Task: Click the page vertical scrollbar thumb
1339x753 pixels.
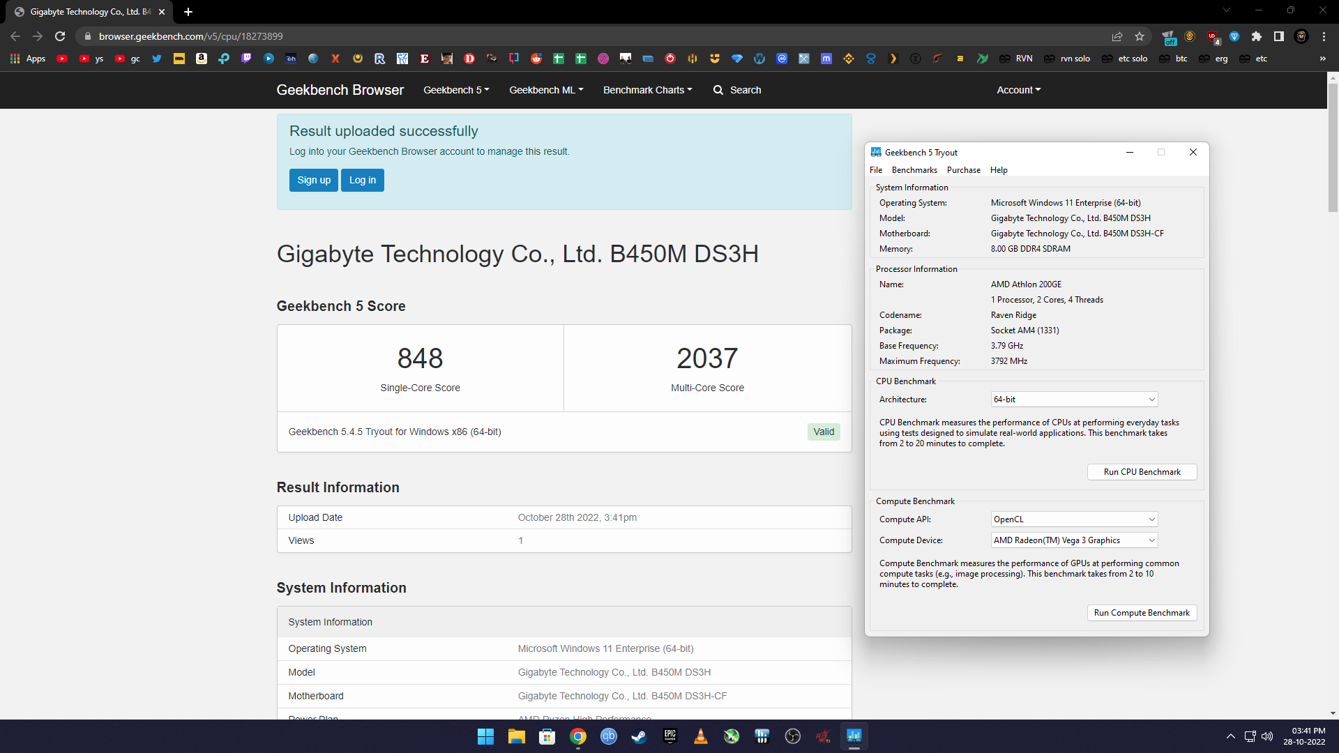Action: (x=1333, y=148)
